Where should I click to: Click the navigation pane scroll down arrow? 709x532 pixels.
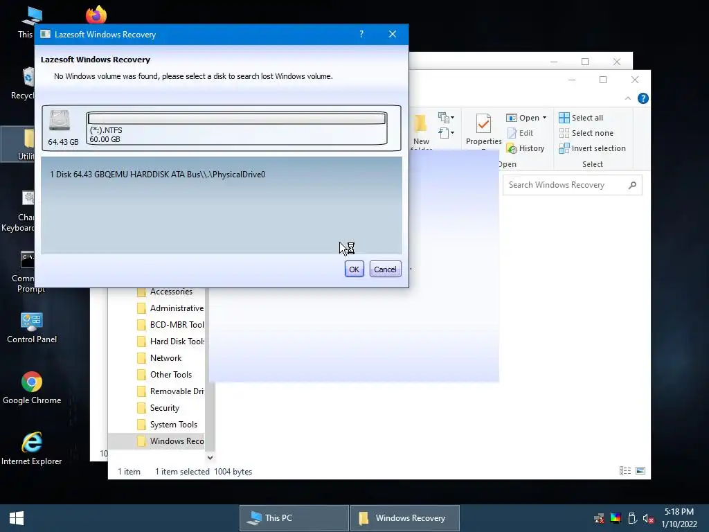pyautogui.click(x=210, y=457)
